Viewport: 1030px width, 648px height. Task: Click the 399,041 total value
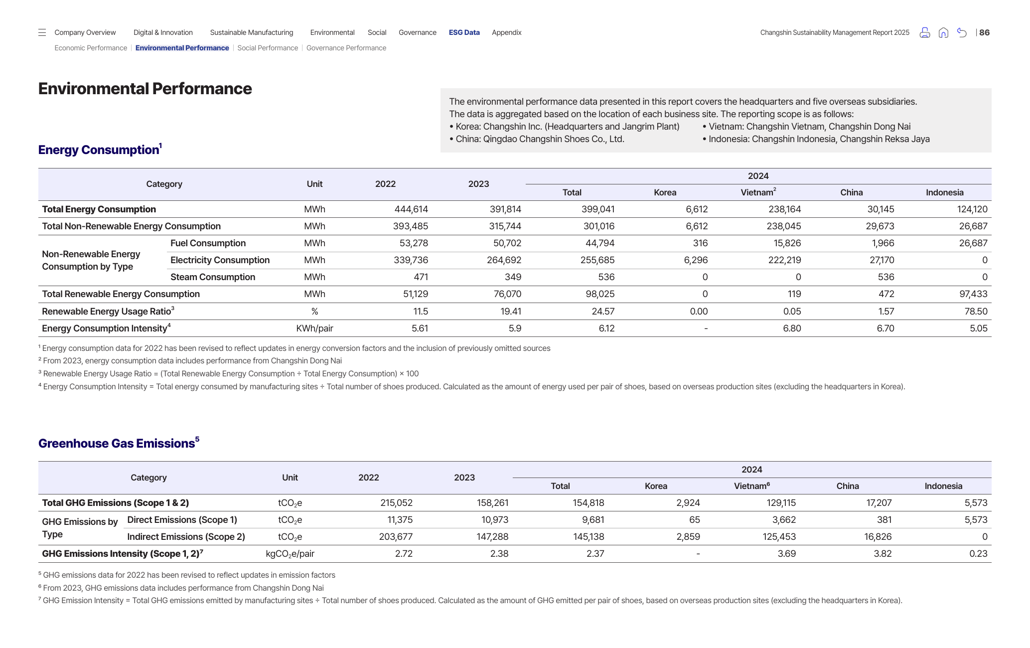pyautogui.click(x=598, y=209)
